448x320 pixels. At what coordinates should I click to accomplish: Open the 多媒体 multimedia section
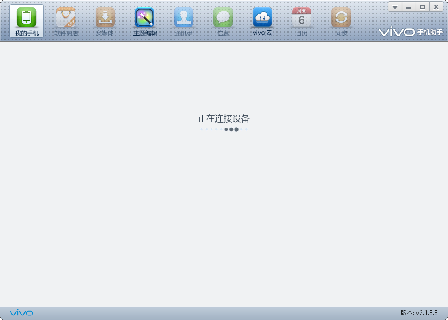pos(105,22)
